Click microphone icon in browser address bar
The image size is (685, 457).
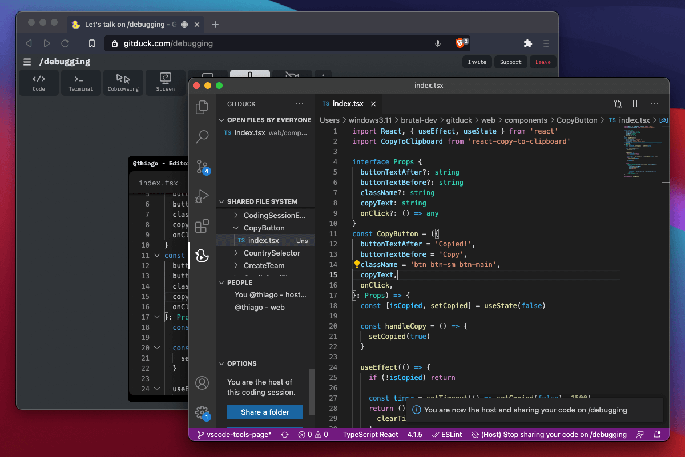(x=438, y=43)
